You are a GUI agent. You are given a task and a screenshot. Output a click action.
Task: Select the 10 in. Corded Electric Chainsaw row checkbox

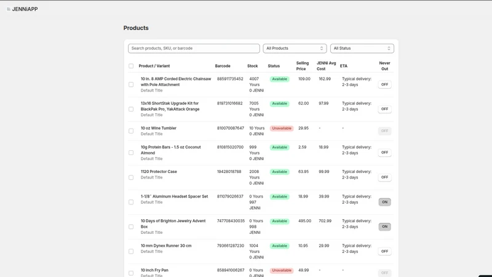pos(131,84)
